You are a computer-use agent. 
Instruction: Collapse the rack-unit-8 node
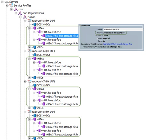tap(25, 112)
